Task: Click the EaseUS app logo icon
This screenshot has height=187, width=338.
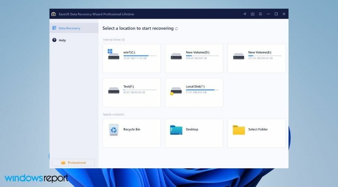Action: (53, 14)
